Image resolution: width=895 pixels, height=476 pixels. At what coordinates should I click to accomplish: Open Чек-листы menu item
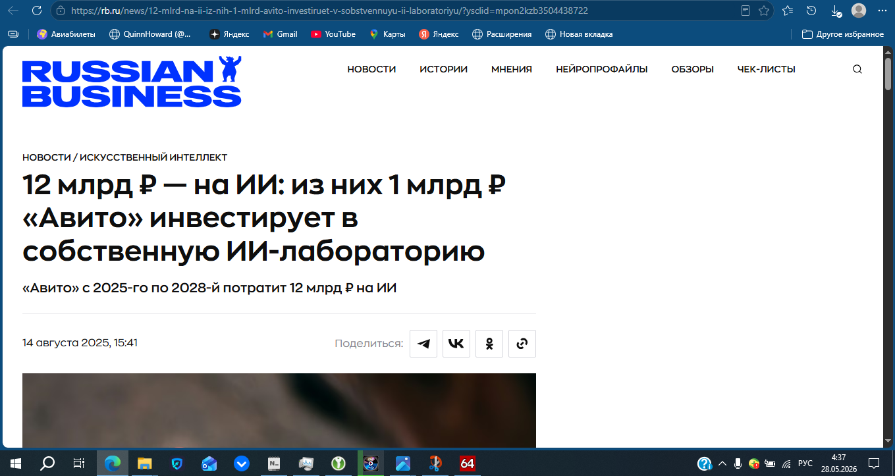[766, 69]
